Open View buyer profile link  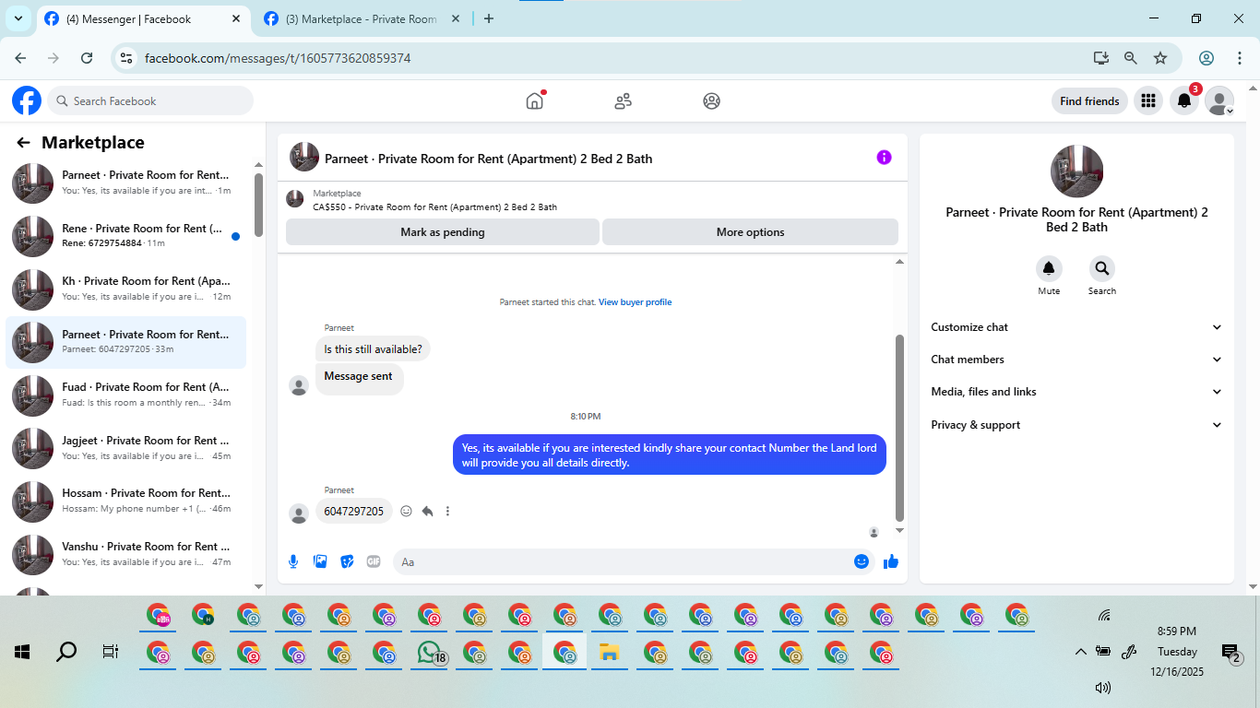(635, 302)
